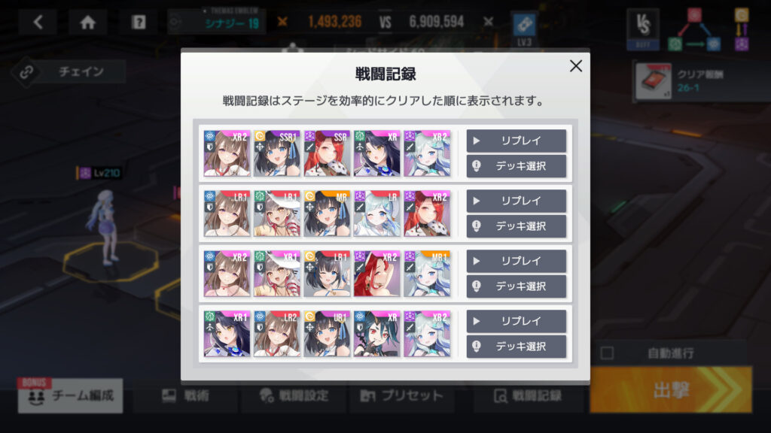The width and height of the screenshot is (771, 433).
Task: Tap the ticket LV3 icon
Action: tap(524, 29)
